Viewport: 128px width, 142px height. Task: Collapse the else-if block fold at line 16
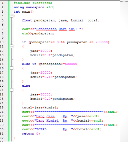point(12,68)
